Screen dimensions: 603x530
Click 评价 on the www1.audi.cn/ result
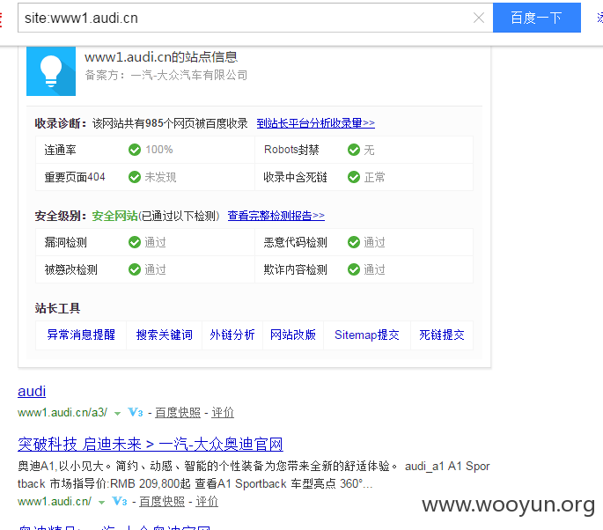tap(207, 502)
